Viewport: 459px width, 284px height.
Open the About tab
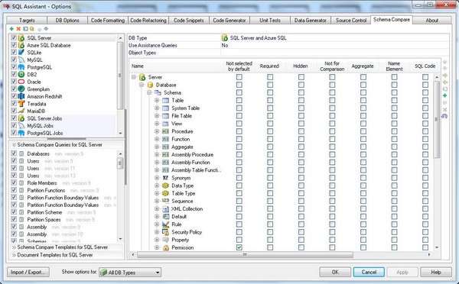point(432,20)
